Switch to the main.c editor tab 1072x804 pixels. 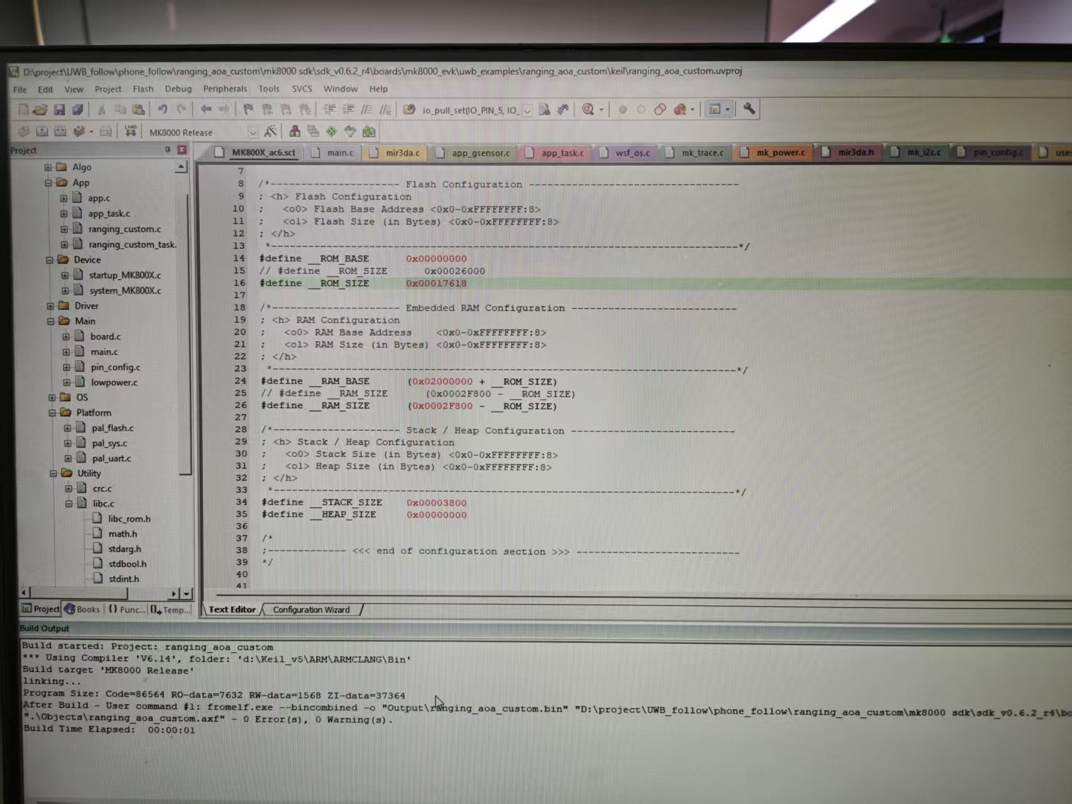tap(332, 153)
